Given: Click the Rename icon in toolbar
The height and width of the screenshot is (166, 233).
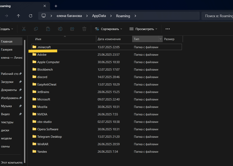Looking at the screenshot, I should pos(60,29).
